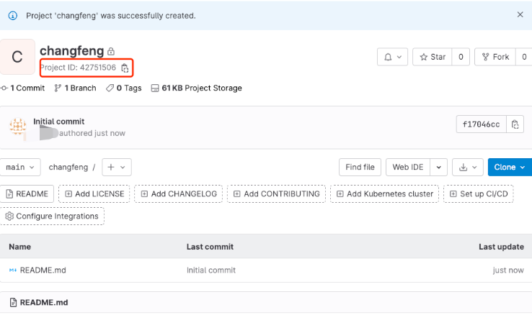The width and height of the screenshot is (532, 315).
Task: Dismiss the project created alert
Action: (520, 14)
